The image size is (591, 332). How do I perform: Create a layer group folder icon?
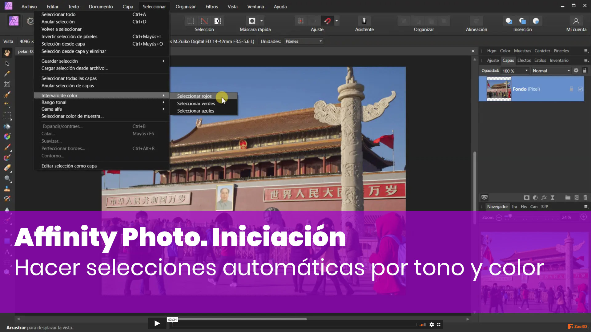coord(568,198)
